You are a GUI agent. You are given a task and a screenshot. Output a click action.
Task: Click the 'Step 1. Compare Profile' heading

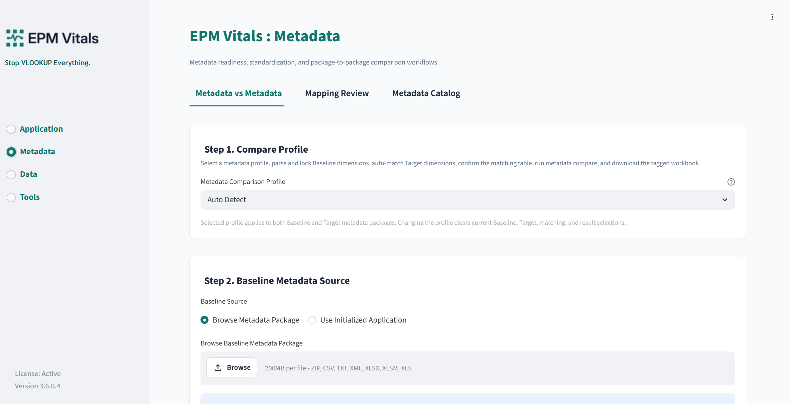[x=256, y=150]
